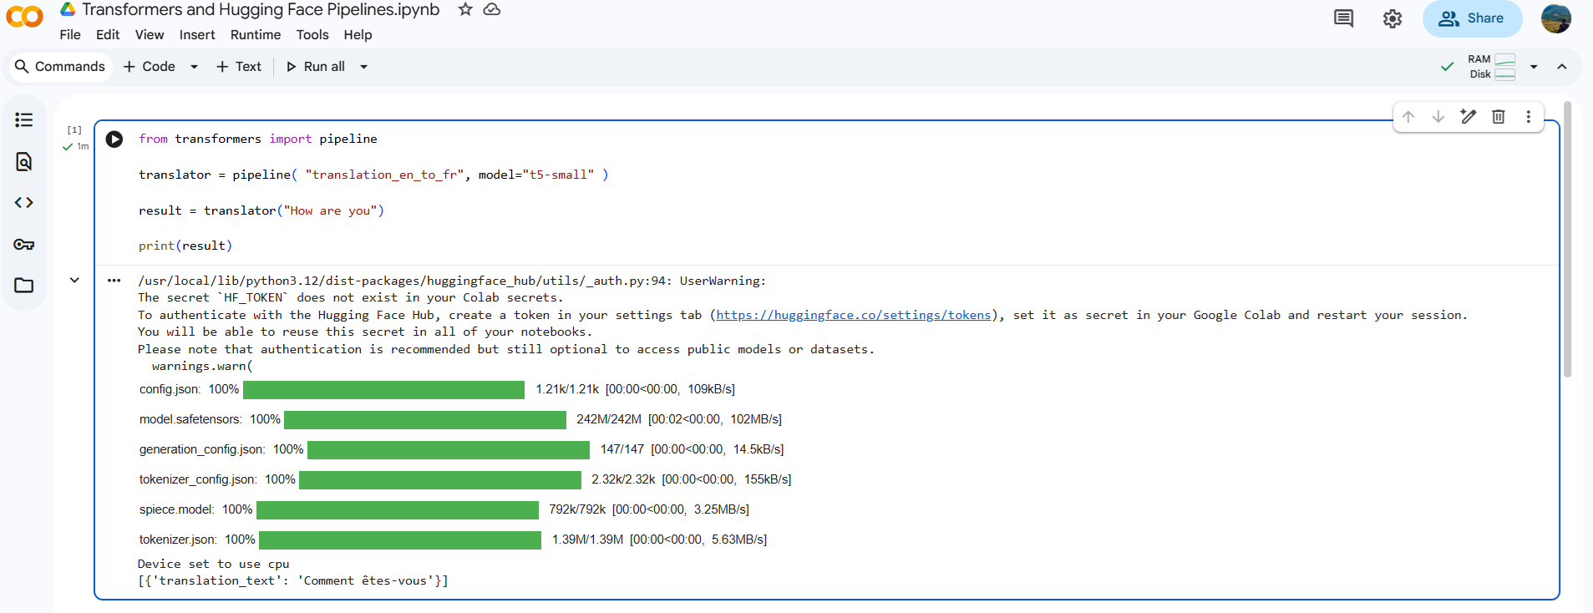Screen dimensions: 1593x613
Task: Delete the cell with trash icon
Action: pos(1498,117)
